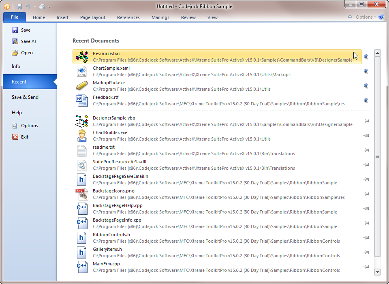
Task: Open the Page Layout tab
Action: coord(92,17)
